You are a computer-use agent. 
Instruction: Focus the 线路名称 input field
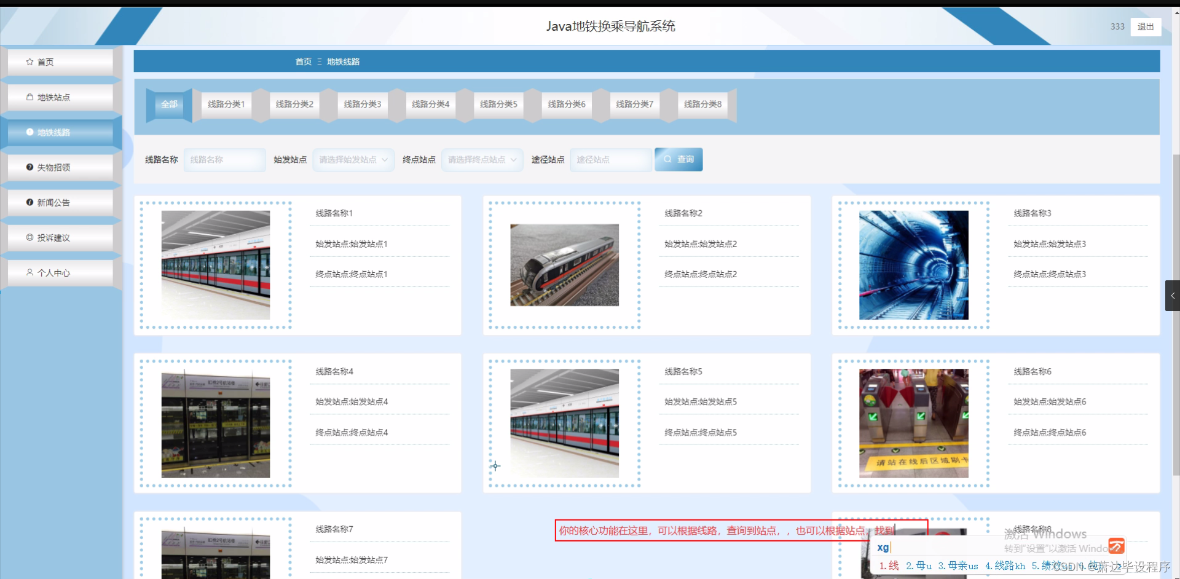(224, 160)
